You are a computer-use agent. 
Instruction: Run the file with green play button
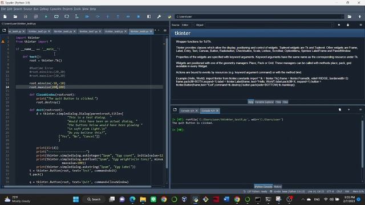tap(46, 17)
